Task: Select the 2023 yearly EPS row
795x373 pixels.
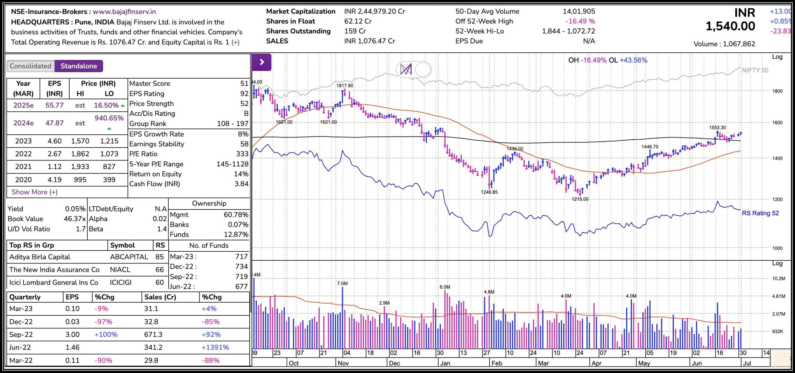Action: 67,141
